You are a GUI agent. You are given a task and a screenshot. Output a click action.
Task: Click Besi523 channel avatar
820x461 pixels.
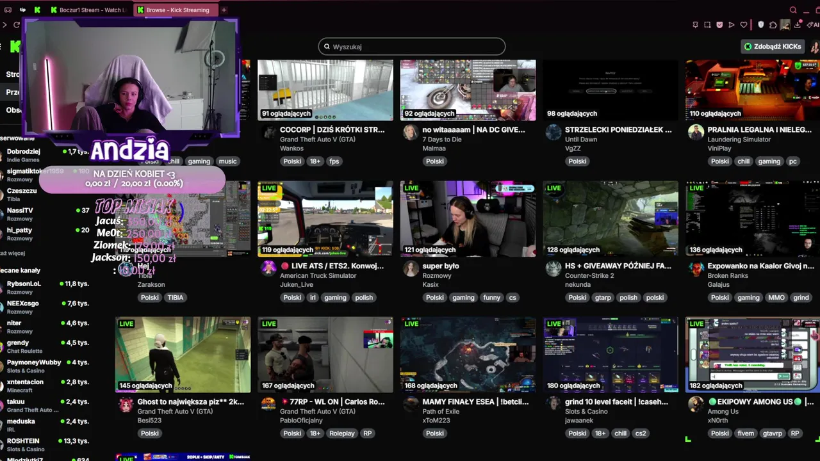[x=126, y=405]
